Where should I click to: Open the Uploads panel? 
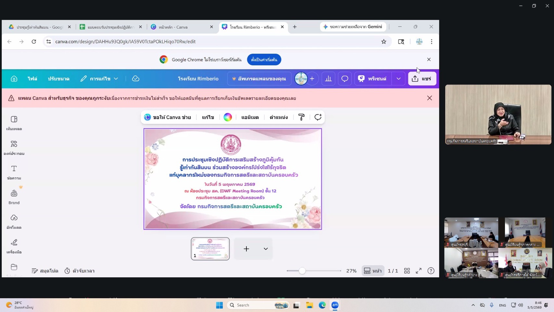[14, 222]
